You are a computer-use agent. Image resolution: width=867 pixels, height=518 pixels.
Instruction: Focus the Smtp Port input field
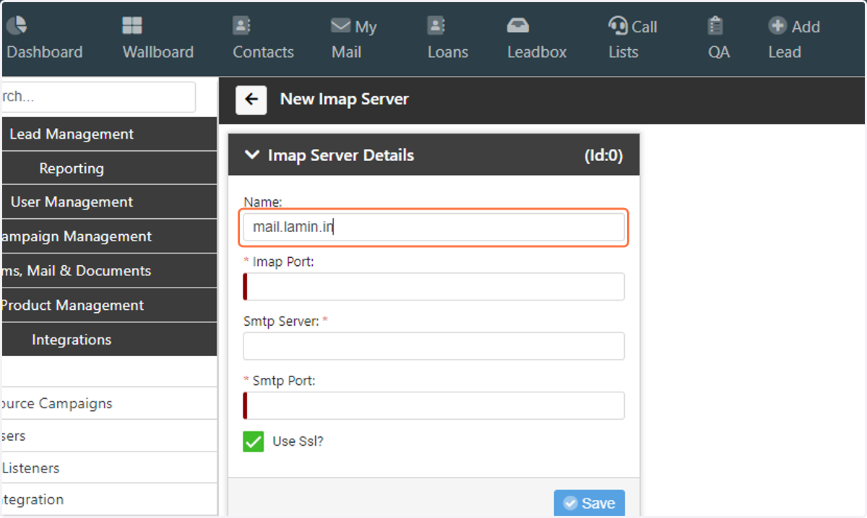(x=433, y=405)
